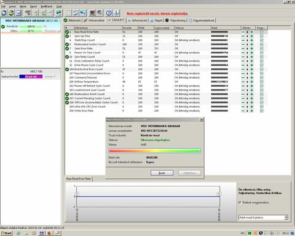The width and height of the screenshot is (295, 236).
Task: Click the envelope message toolbar icon
Action: point(18,13)
